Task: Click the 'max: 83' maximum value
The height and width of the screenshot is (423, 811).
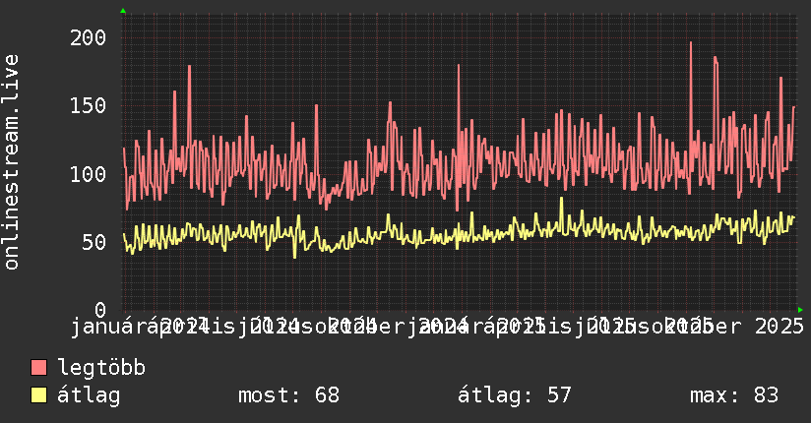Action: point(734,395)
